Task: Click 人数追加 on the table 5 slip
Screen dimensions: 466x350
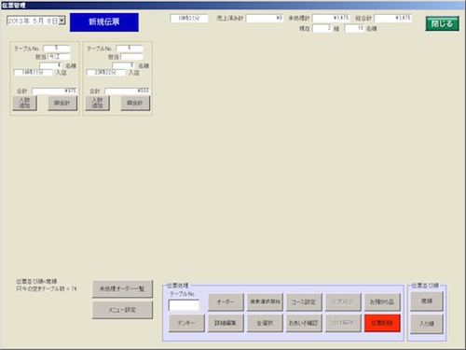Action: point(24,103)
